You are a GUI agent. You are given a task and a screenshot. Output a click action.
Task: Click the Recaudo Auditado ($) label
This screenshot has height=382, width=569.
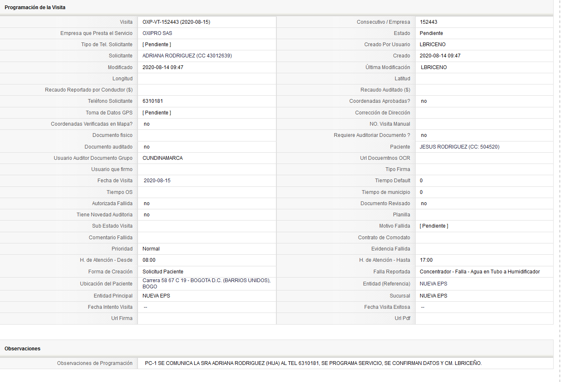(x=385, y=90)
